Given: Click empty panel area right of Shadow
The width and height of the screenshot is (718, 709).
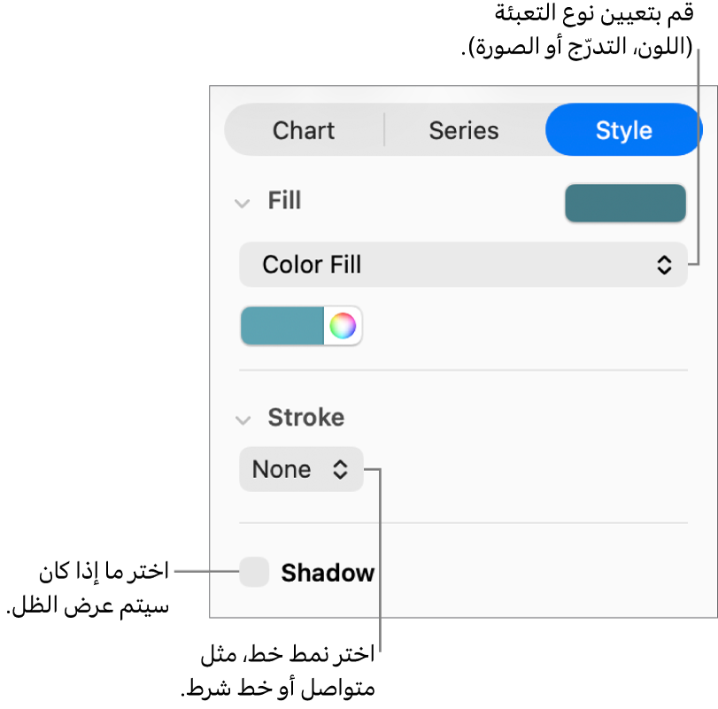Looking at the screenshot, I should click(x=531, y=574).
